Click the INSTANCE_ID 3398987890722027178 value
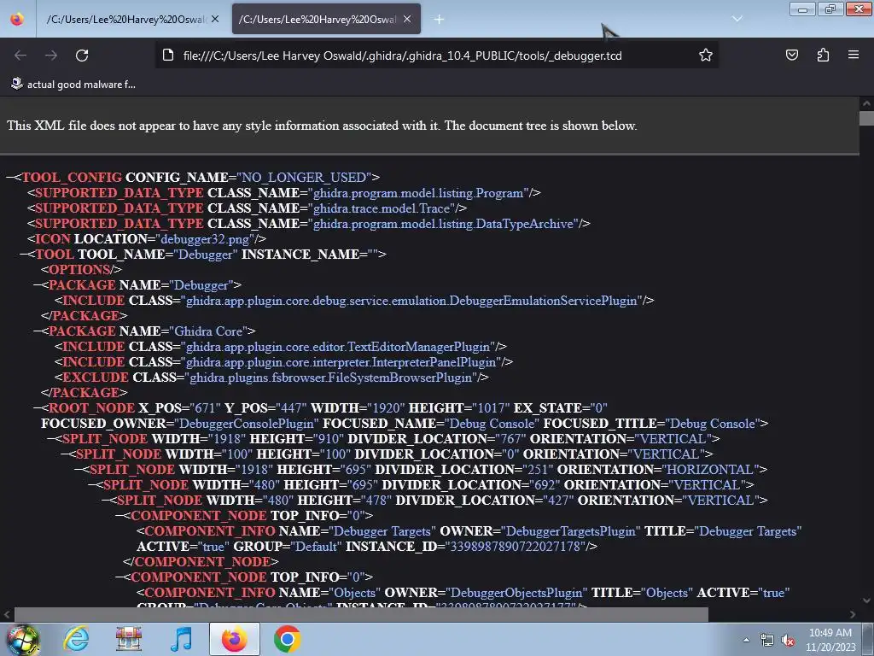This screenshot has height=656, width=874. tap(515, 547)
